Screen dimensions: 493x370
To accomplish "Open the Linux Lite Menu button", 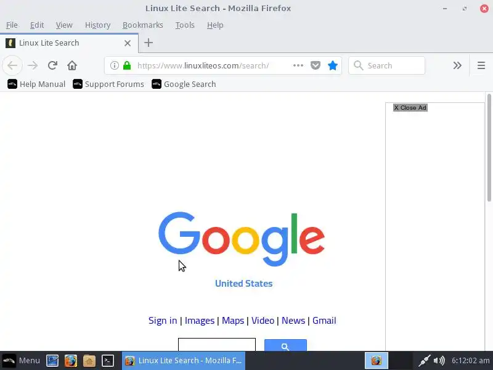I will 22,360.
